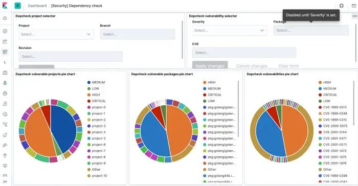Click 'CVE-1999-0013' legend entry
Viewport: 358px width, 186px height.
(x=334, y=107)
